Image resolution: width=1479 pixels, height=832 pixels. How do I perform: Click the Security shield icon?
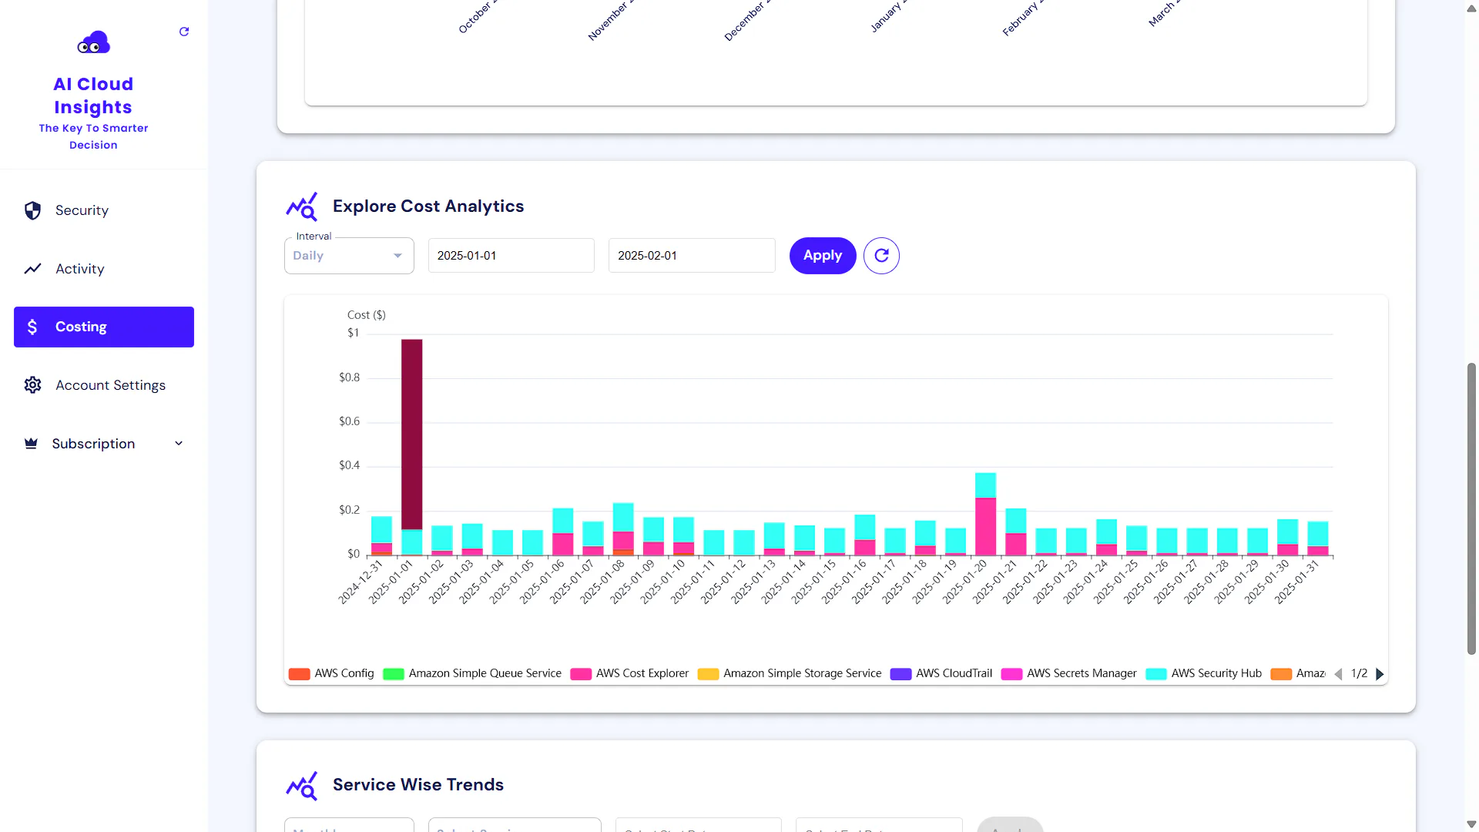coord(32,210)
